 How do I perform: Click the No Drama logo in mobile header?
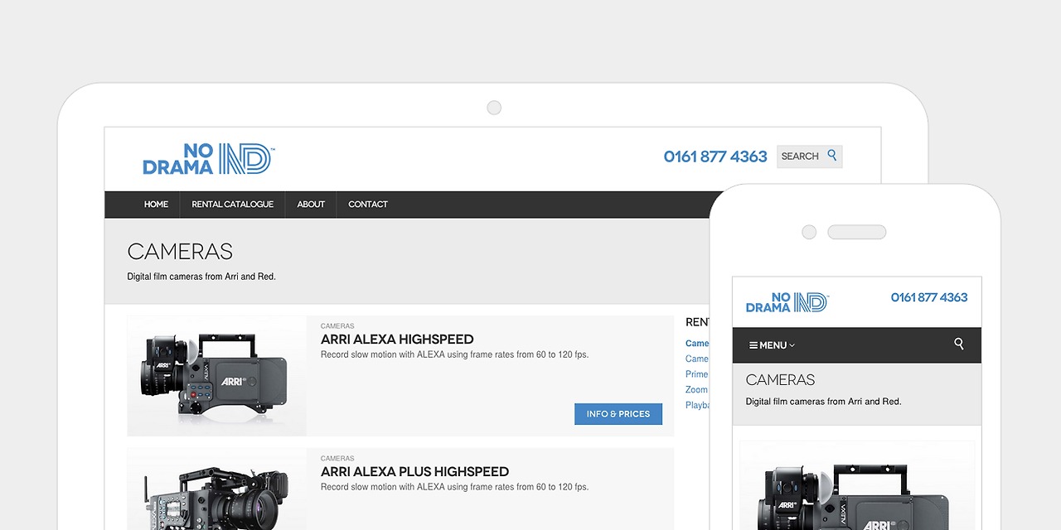click(786, 303)
